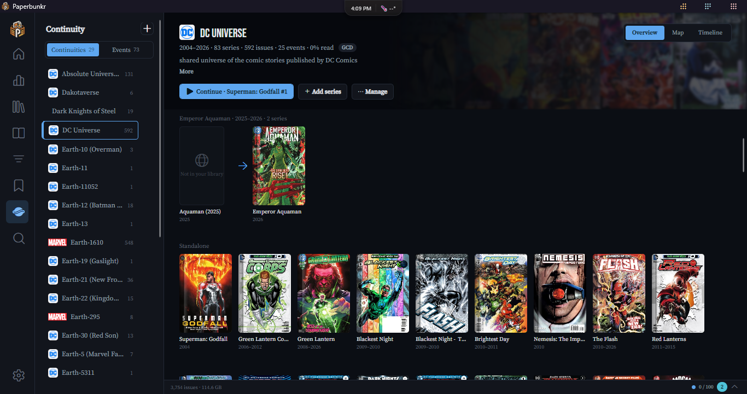The width and height of the screenshot is (747, 394).
Task: Click the main content vertical scrollbar
Action: (743, 155)
